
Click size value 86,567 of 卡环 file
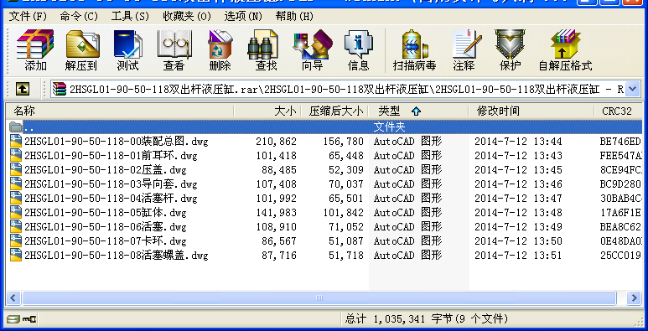279,240
